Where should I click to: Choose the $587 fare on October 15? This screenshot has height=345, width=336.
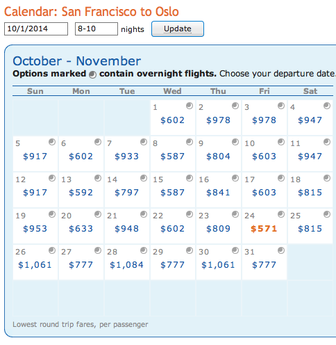click(x=172, y=193)
